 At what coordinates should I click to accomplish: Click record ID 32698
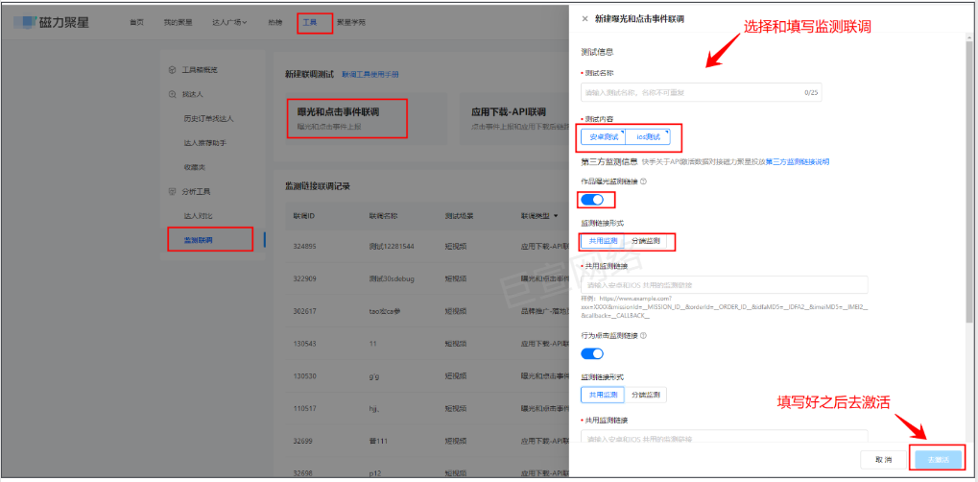[x=303, y=473]
